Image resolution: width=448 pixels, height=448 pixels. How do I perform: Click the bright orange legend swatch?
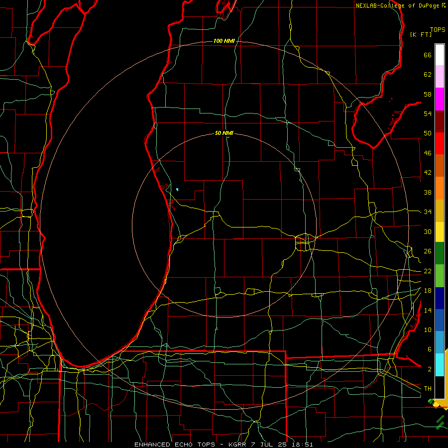pyautogui.click(x=440, y=188)
